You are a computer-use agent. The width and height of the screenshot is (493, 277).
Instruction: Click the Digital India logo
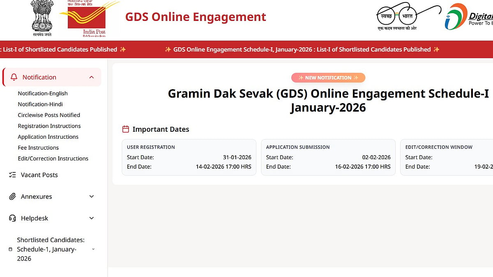tap(468, 16)
